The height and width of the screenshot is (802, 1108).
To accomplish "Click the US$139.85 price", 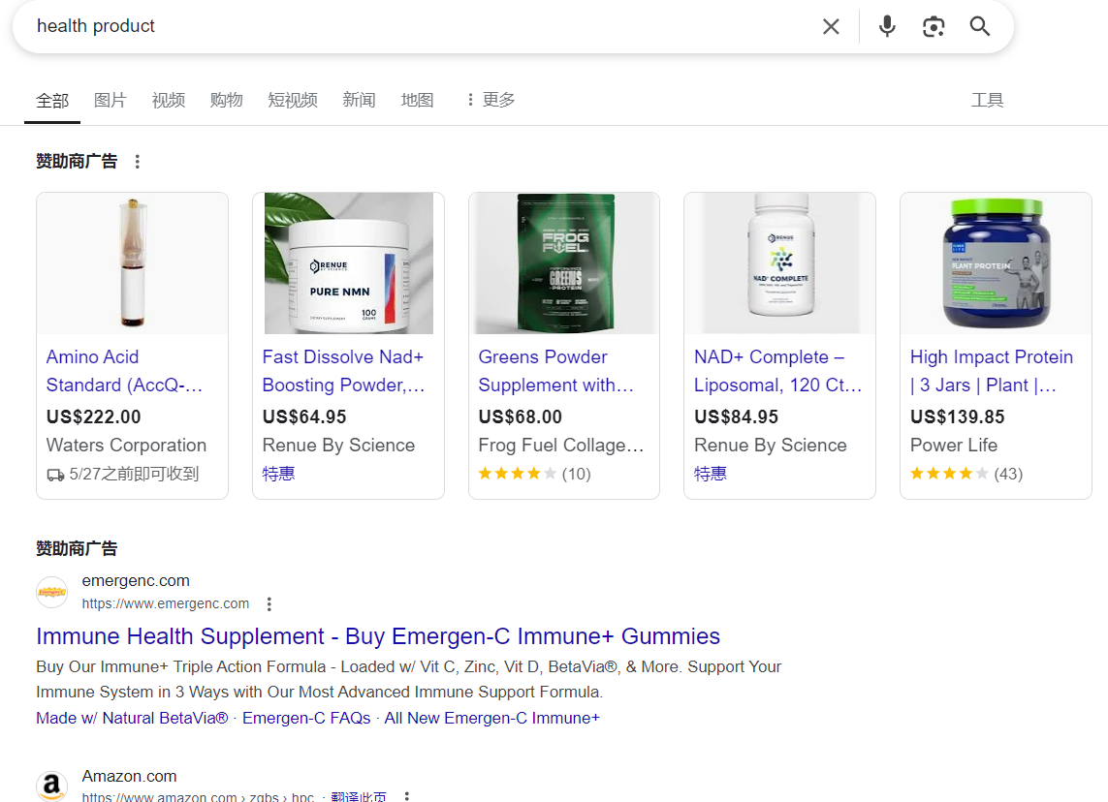I will pos(958,417).
